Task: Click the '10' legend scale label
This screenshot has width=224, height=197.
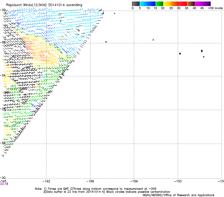Action: point(148,8)
